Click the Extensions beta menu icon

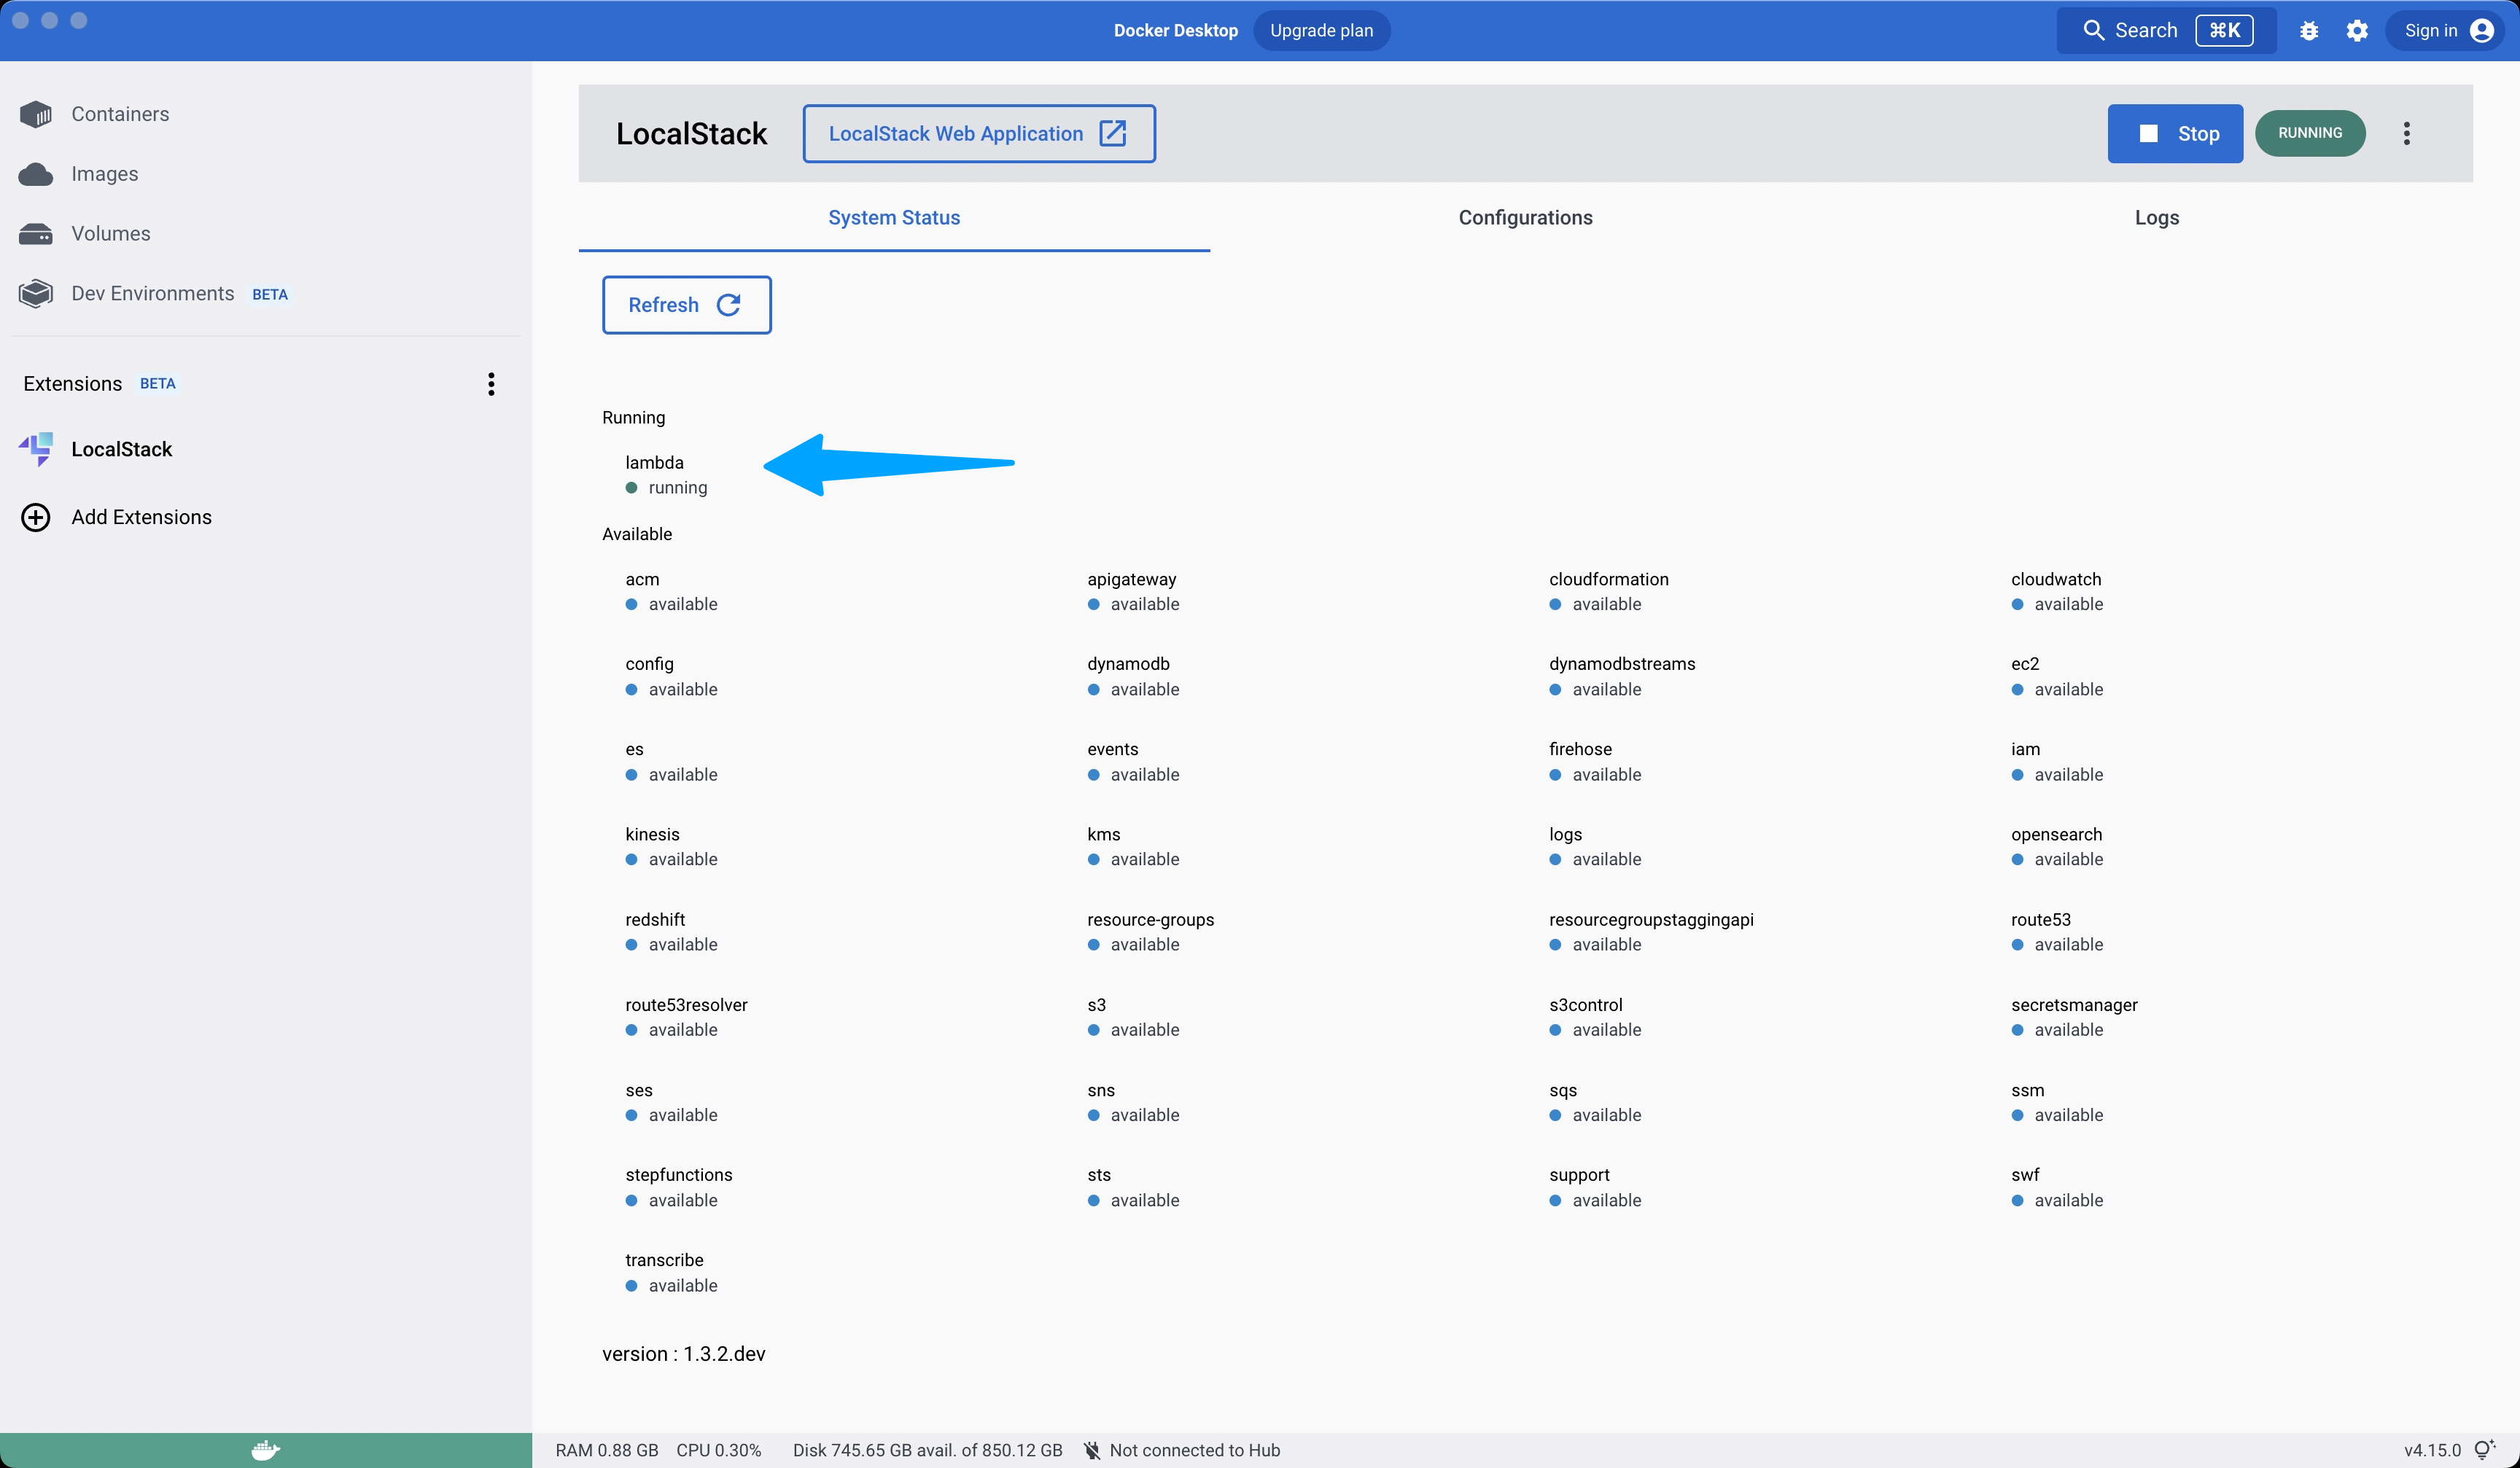pos(491,383)
